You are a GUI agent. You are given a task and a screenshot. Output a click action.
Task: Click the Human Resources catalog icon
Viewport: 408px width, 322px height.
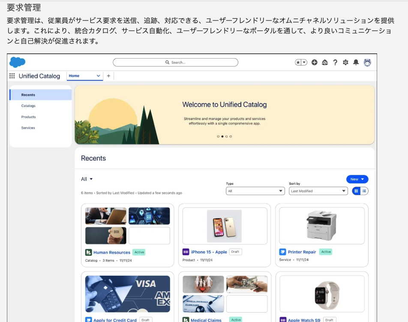[88, 252]
